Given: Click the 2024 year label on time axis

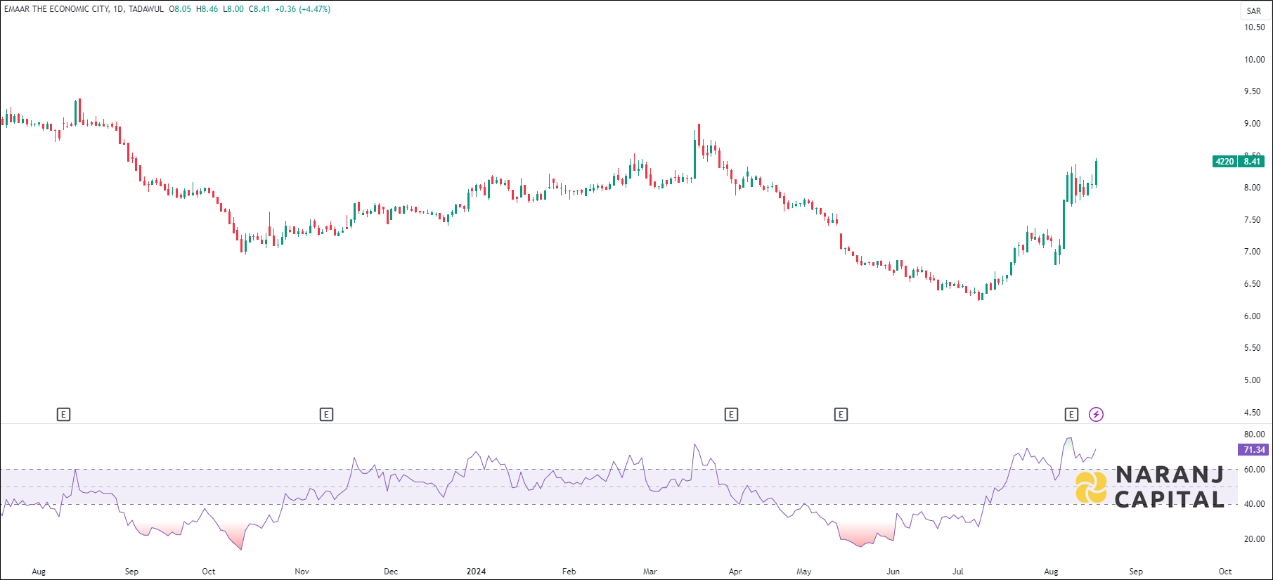Looking at the screenshot, I should click(476, 572).
